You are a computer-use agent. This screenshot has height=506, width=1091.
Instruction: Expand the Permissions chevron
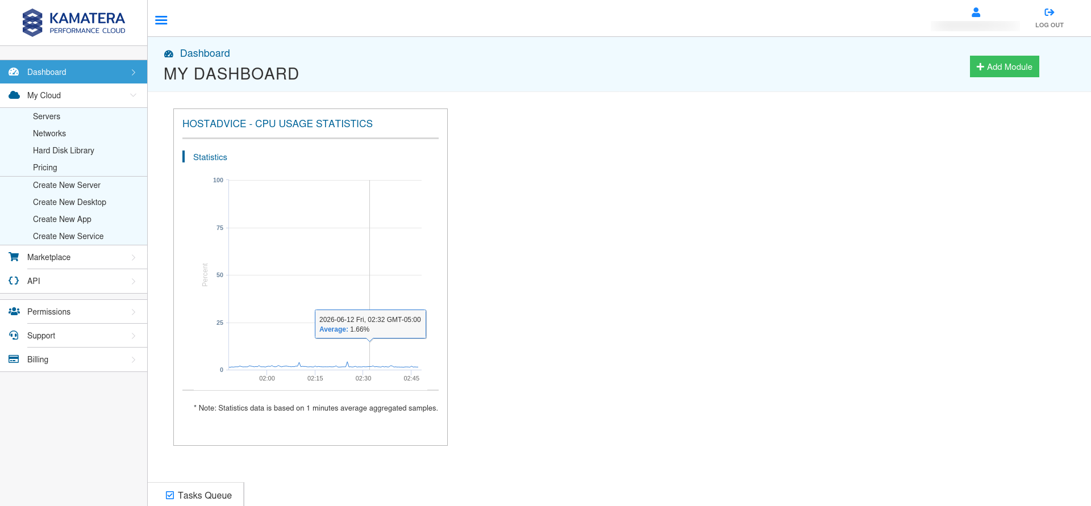(x=134, y=312)
